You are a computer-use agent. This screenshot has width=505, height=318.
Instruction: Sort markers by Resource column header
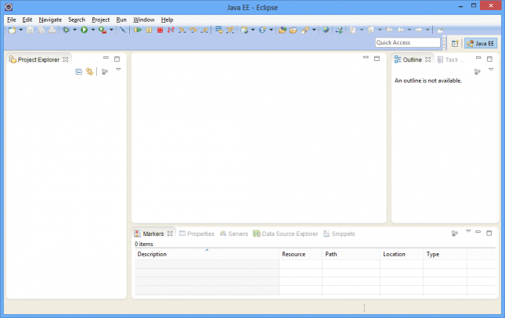(301, 254)
